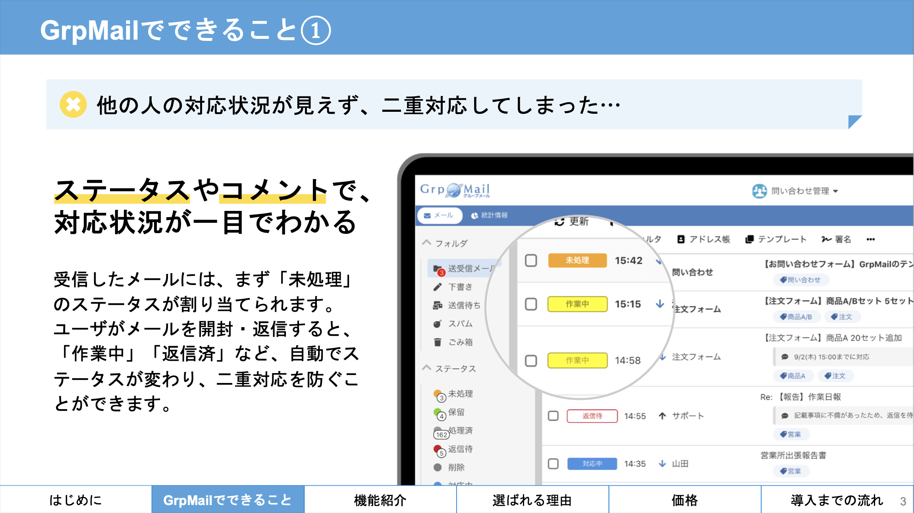Viewport: 914px width, 513px height.
Task: Click the red 返信待 status dot
Action: click(x=438, y=449)
